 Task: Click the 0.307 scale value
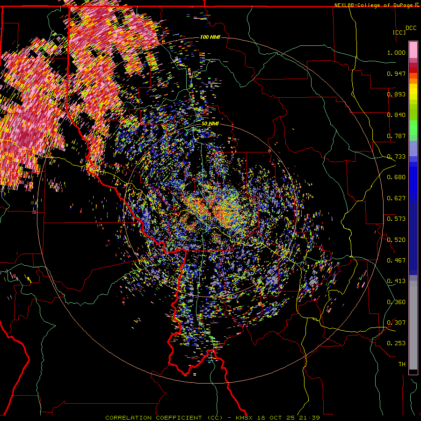[396, 322]
